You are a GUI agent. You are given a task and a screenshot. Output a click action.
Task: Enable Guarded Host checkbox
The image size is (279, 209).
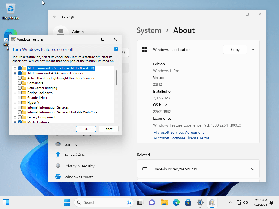[20, 98]
